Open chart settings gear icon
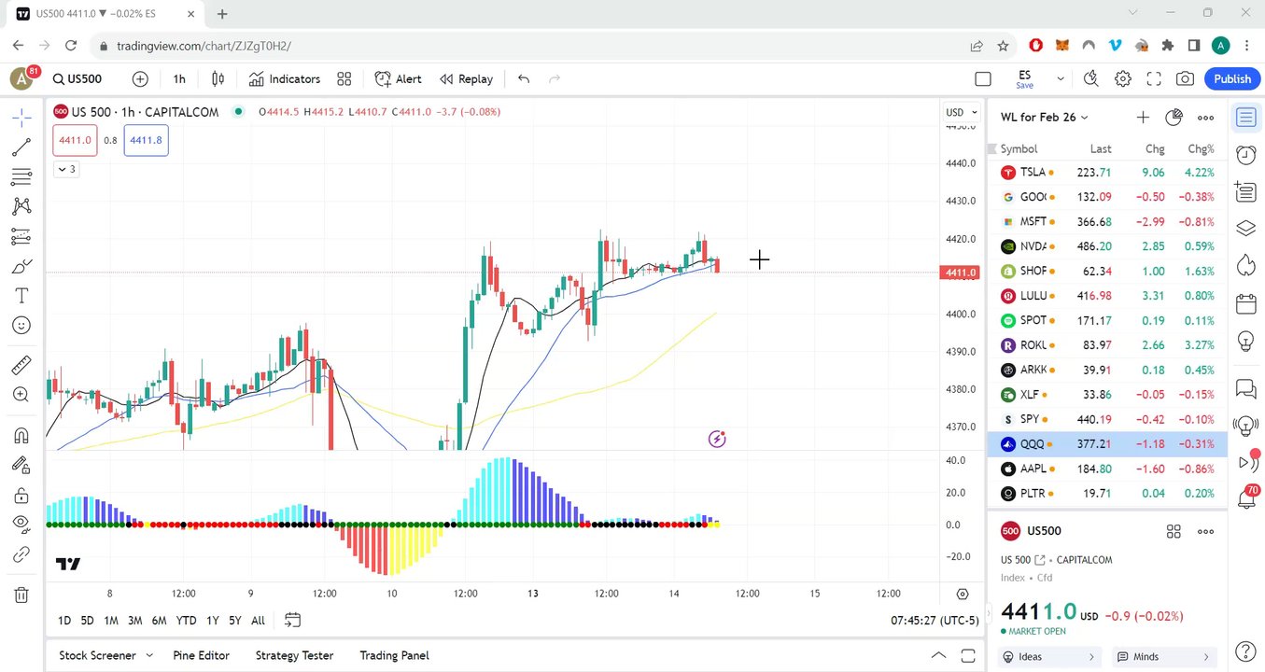The width and height of the screenshot is (1265, 672). tap(1123, 79)
